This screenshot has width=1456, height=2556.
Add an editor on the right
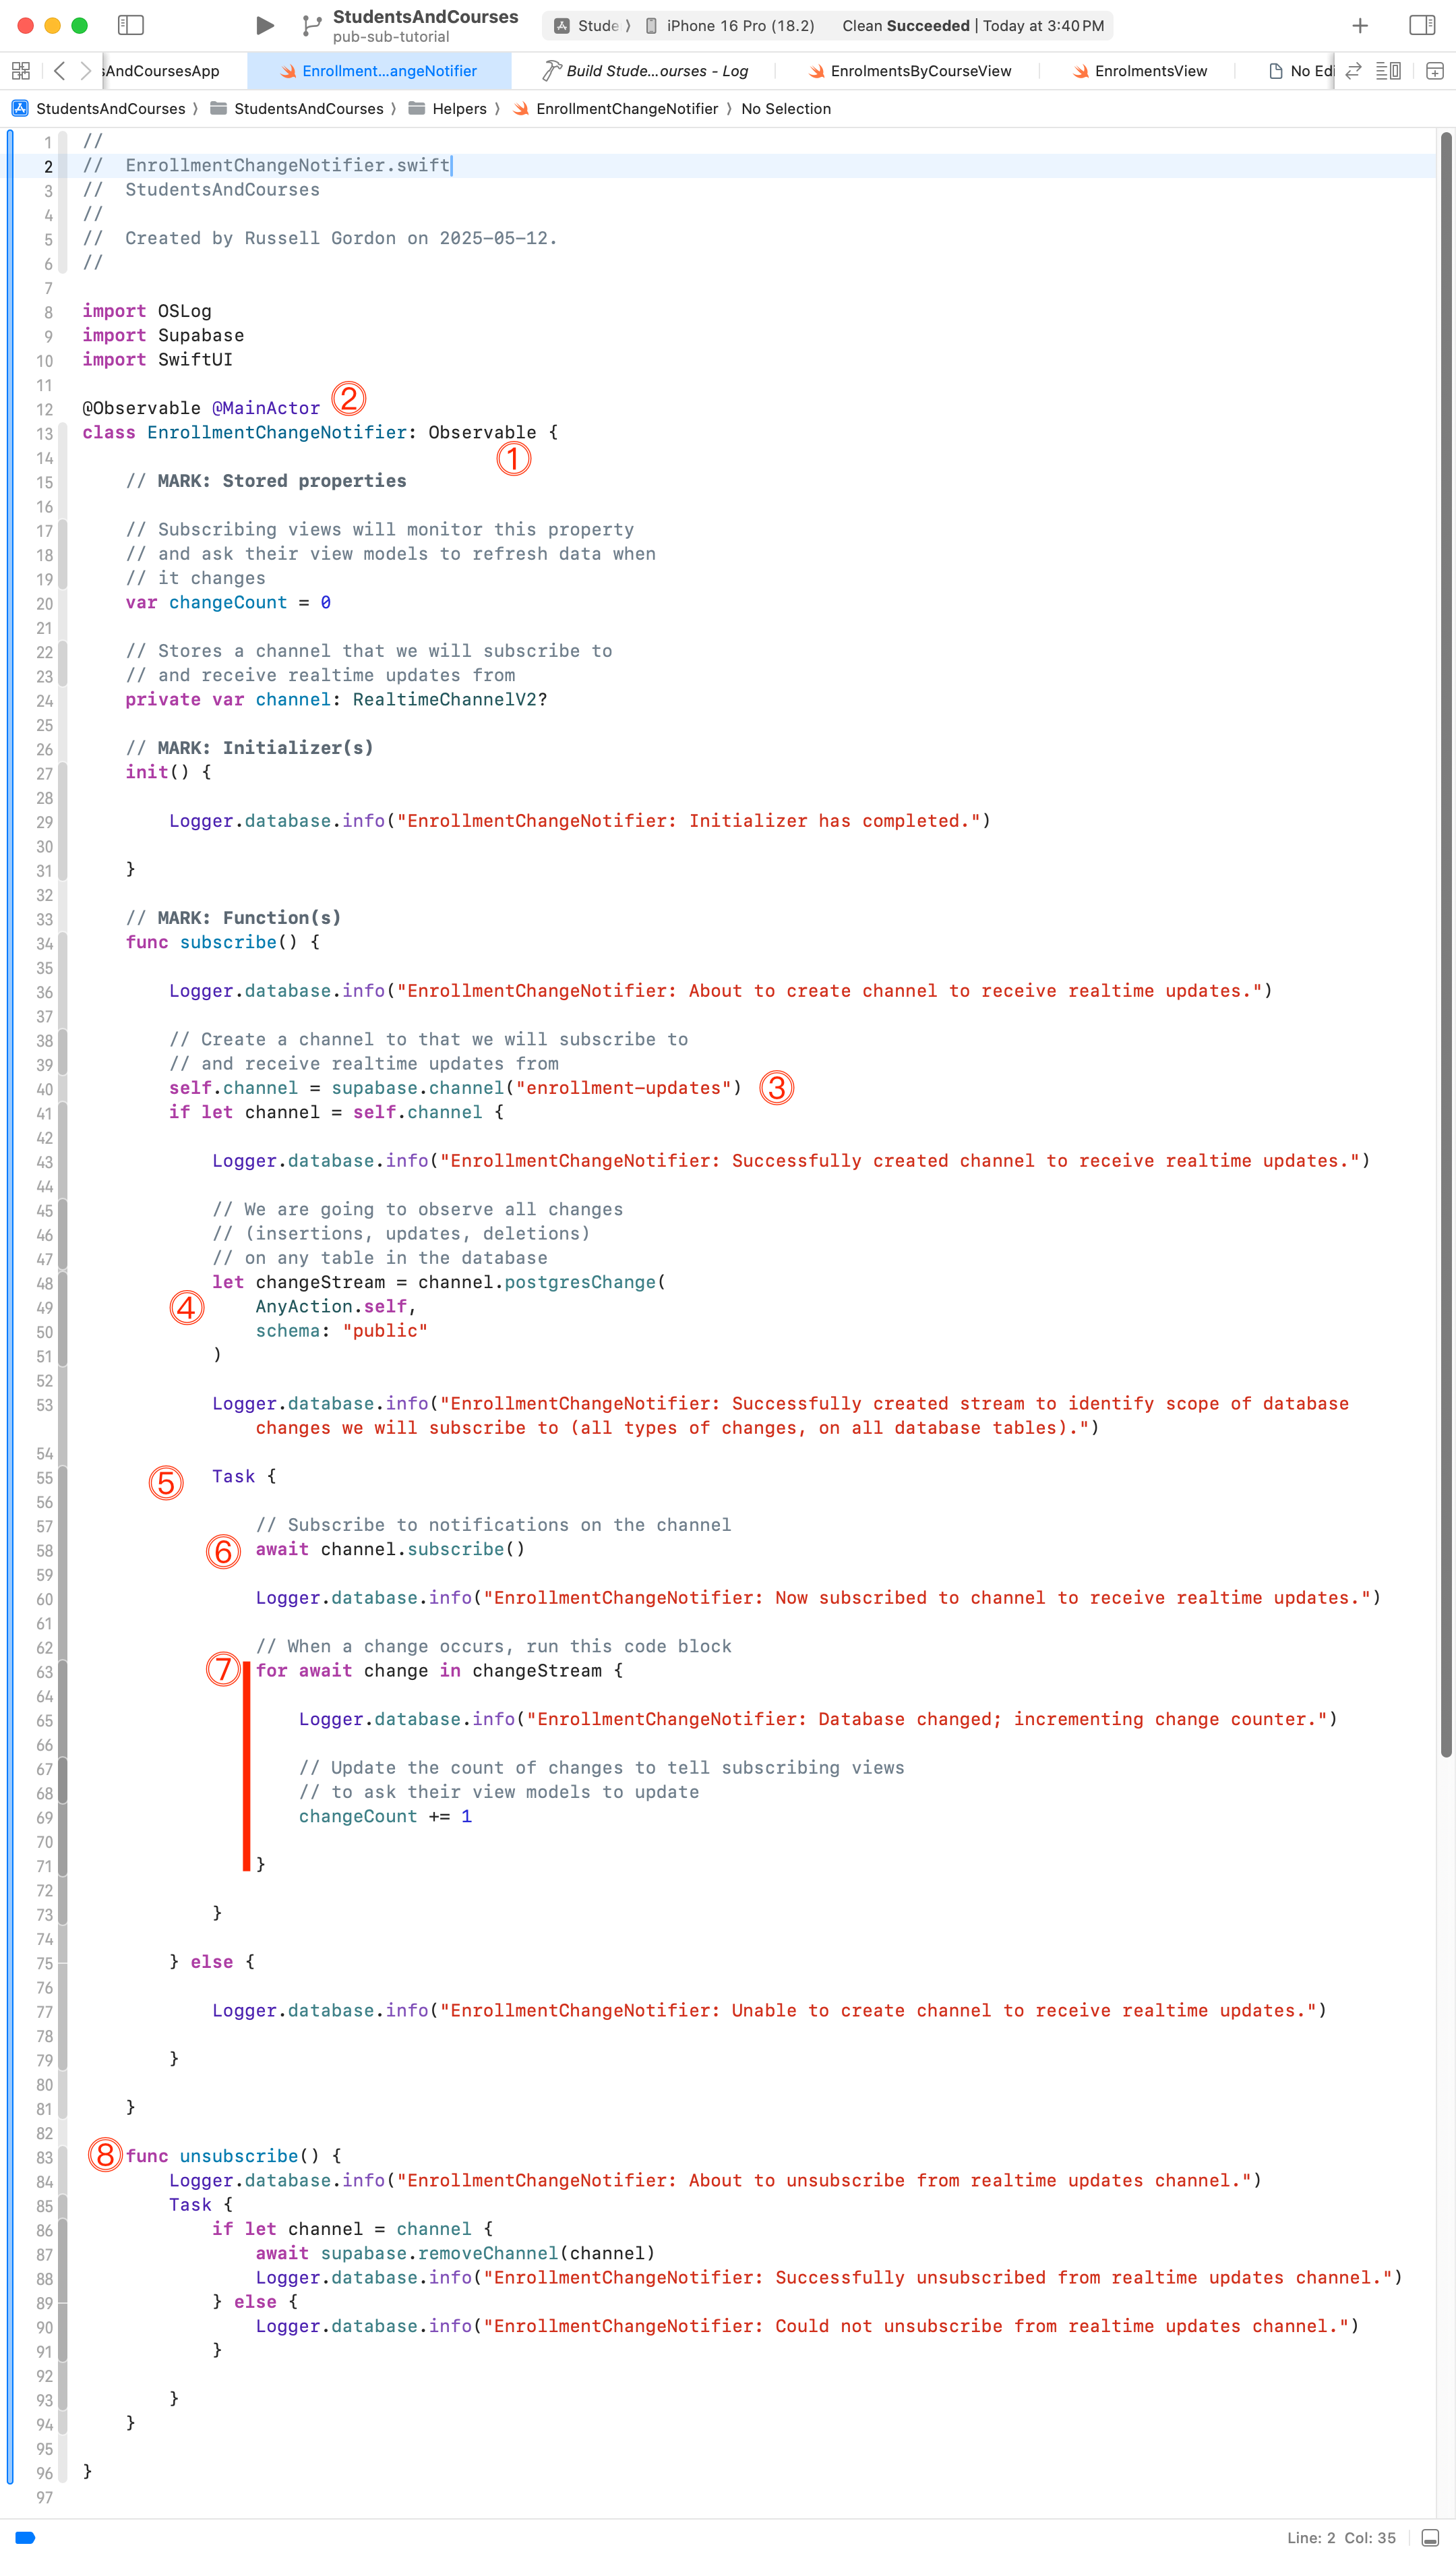pos(1434,71)
